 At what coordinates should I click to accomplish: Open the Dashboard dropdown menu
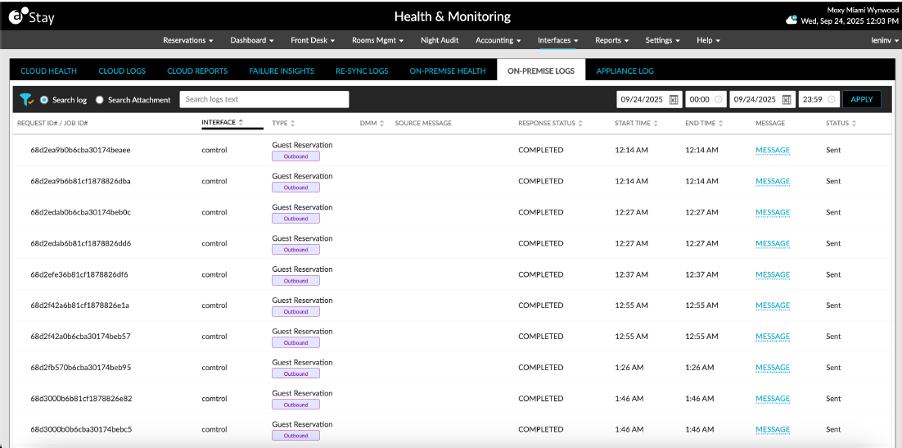pyautogui.click(x=252, y=40)
